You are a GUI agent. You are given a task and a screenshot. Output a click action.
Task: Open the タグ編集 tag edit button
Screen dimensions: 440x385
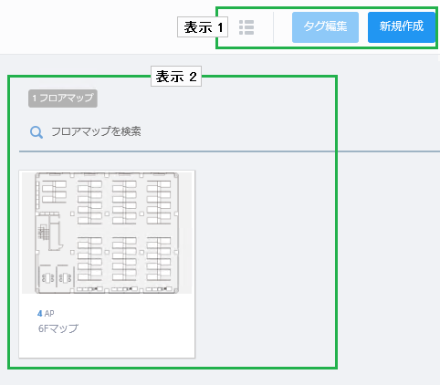[x=325, y=27]
